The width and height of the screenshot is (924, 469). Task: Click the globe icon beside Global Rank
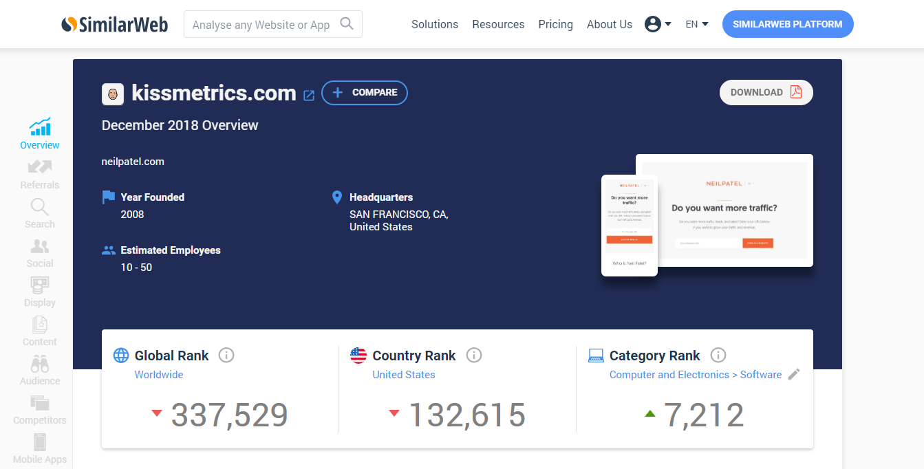(121, 356)
